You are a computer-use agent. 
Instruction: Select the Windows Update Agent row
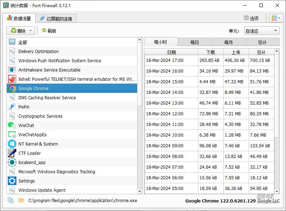[x=72, y=190]
